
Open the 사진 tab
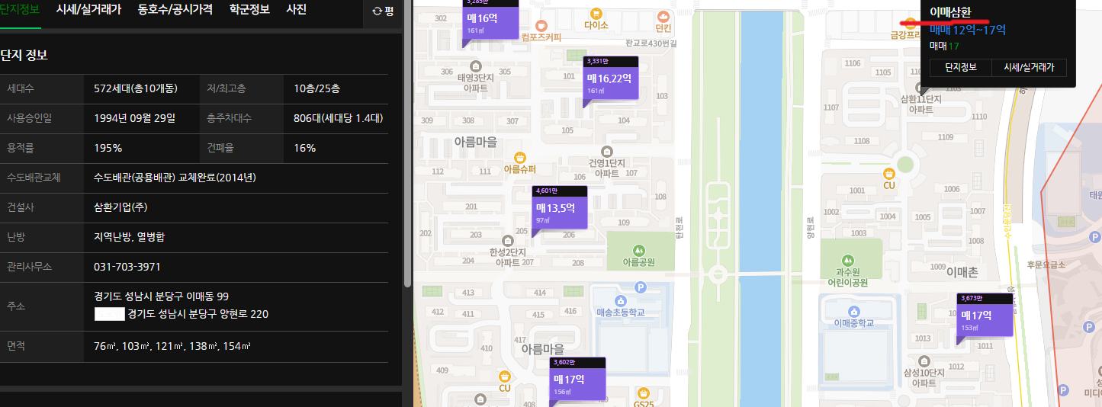click(x=297, y=10)
